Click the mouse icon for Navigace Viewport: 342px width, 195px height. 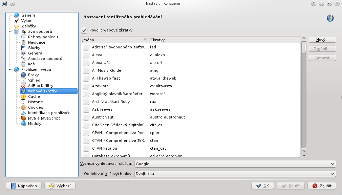[x=23, y=42]
